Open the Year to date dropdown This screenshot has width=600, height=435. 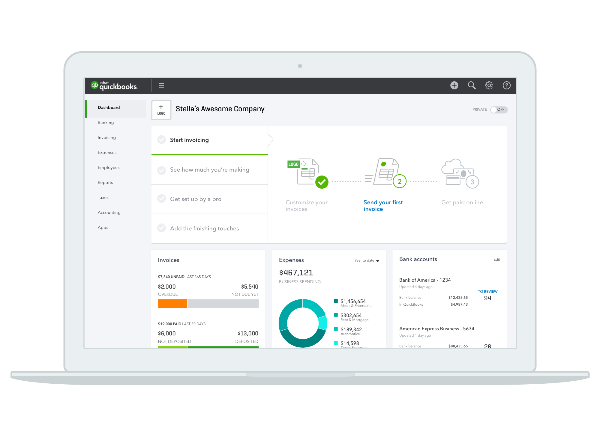coord(367,260)
